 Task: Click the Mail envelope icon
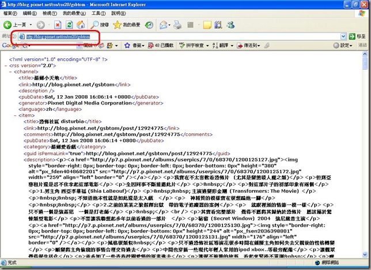click(x=164, y=25)
